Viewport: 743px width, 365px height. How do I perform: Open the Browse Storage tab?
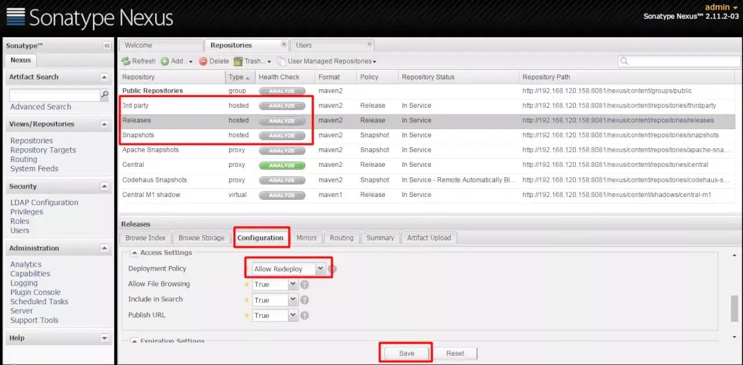[x=201, y=238]
